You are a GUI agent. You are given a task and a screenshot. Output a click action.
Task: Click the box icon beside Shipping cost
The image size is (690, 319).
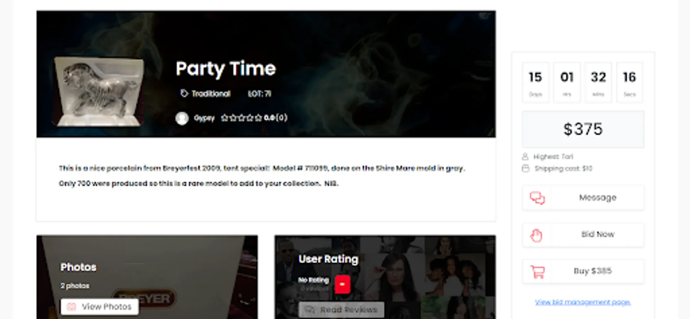[x=525, y=168]
